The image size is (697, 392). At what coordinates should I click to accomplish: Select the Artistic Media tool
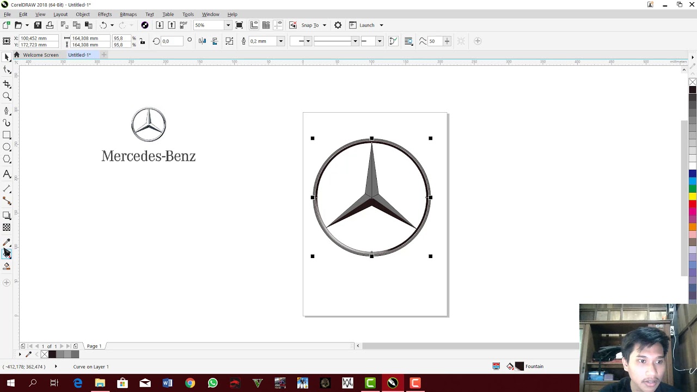[7, 123]
